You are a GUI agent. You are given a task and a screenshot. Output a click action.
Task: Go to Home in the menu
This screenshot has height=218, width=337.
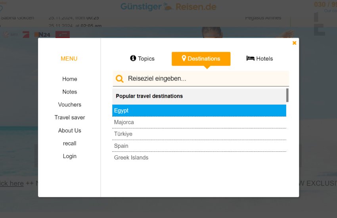[x=70, y=79]
